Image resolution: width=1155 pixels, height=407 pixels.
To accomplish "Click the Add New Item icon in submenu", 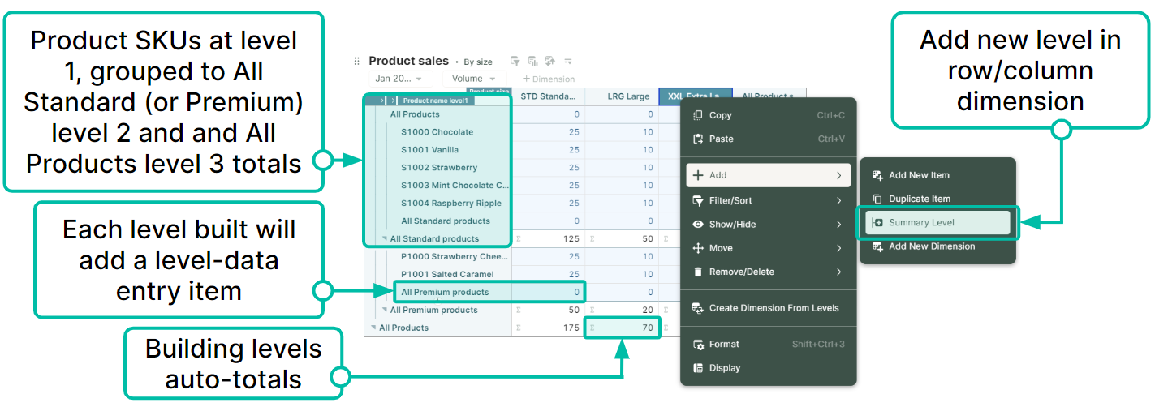I will click(x=877, y=175).
